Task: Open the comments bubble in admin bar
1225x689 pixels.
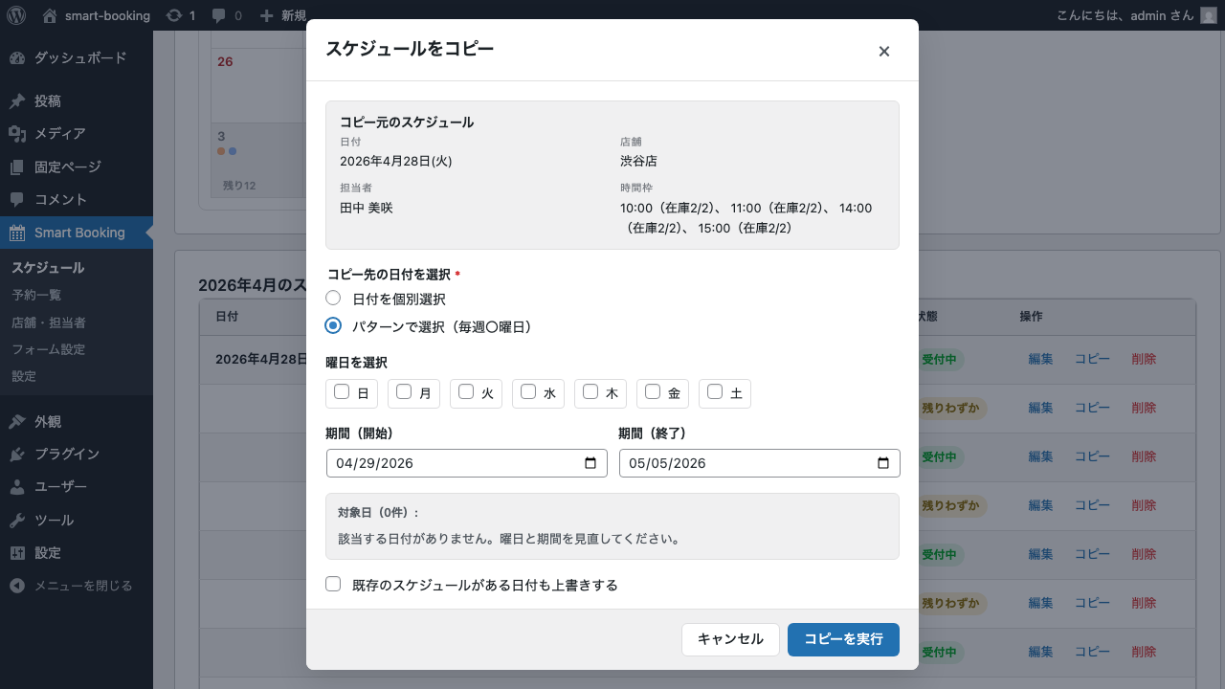Action: (x=219, y=15)
